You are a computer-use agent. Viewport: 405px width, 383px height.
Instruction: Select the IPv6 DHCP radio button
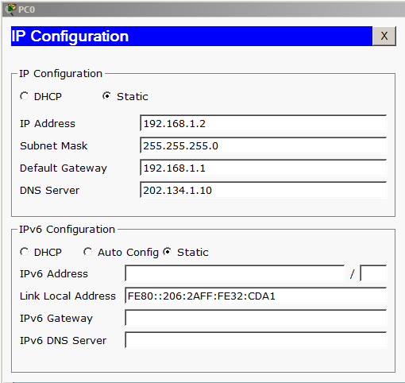tap(25, 252)
